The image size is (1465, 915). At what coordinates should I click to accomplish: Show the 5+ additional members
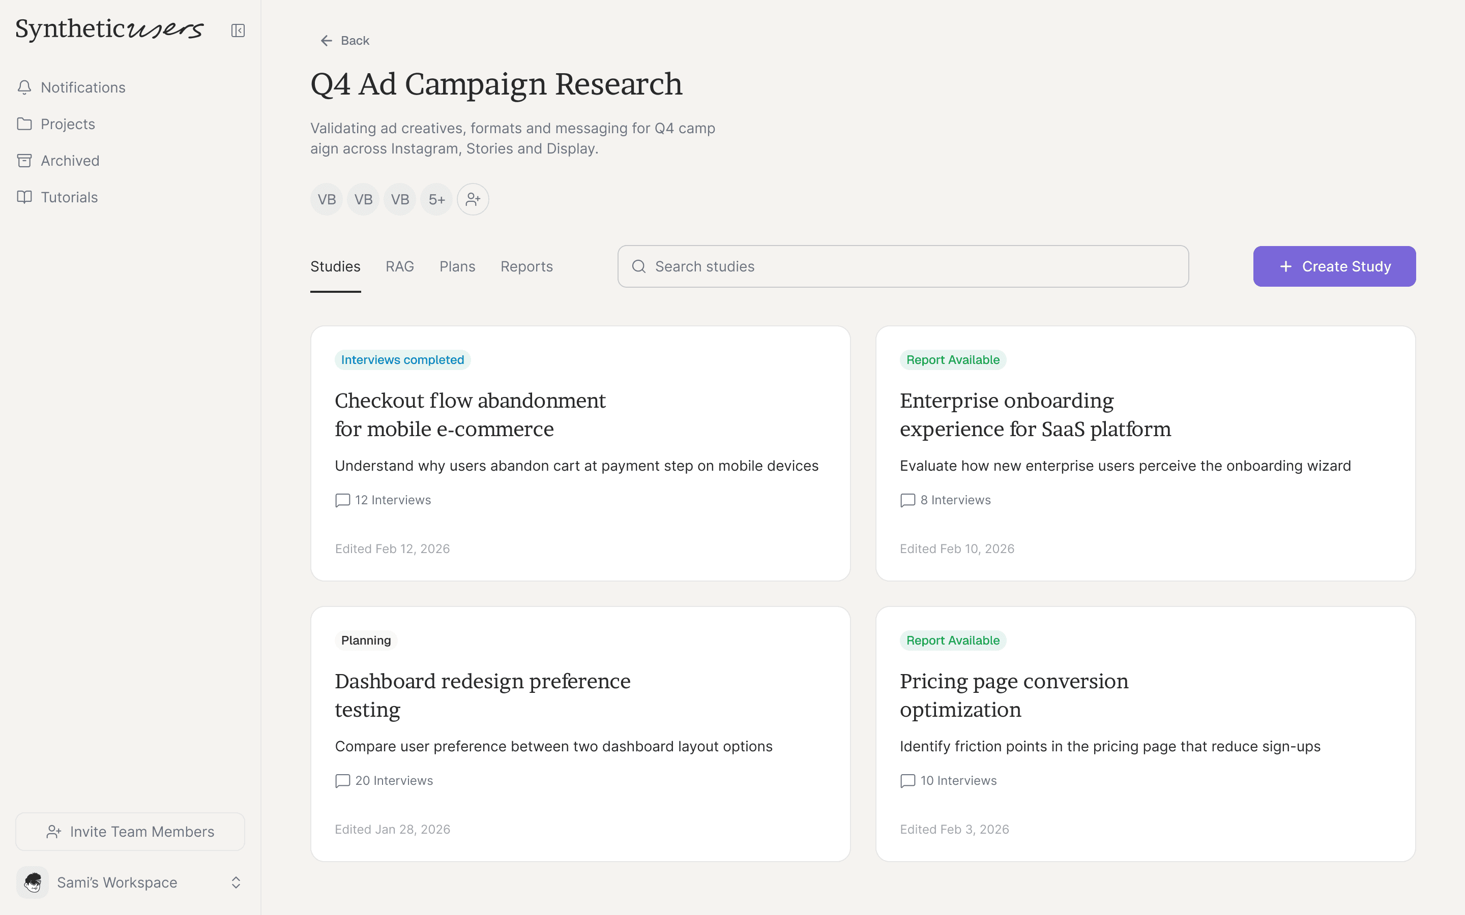(436, 199)
